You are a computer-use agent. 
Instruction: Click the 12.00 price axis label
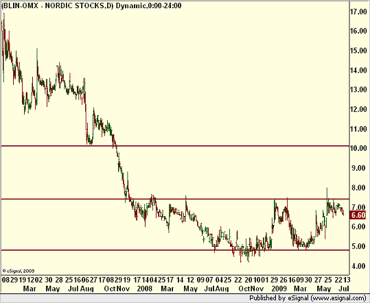(x=358, y=109)
